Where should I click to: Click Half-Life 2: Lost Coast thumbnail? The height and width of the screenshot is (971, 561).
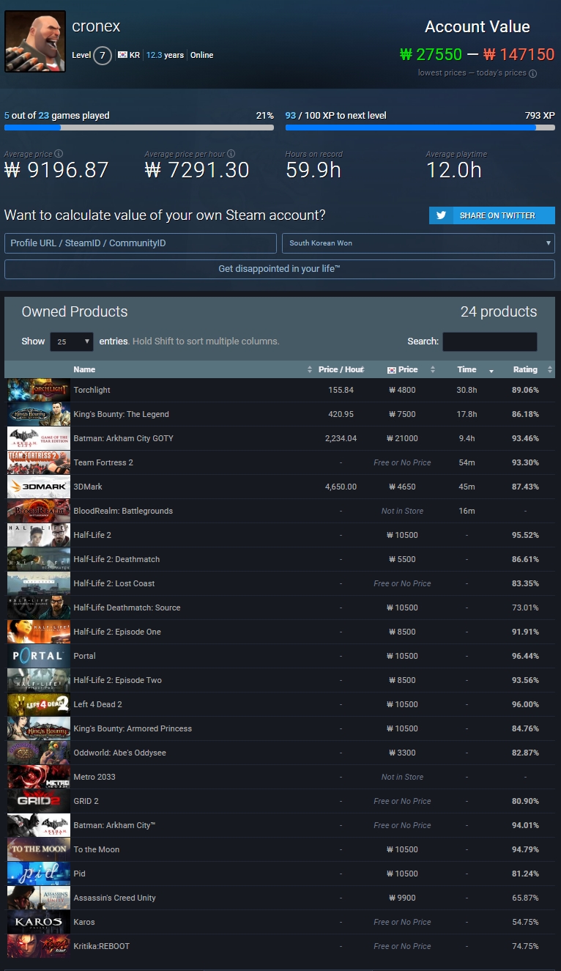click(39, 583)
